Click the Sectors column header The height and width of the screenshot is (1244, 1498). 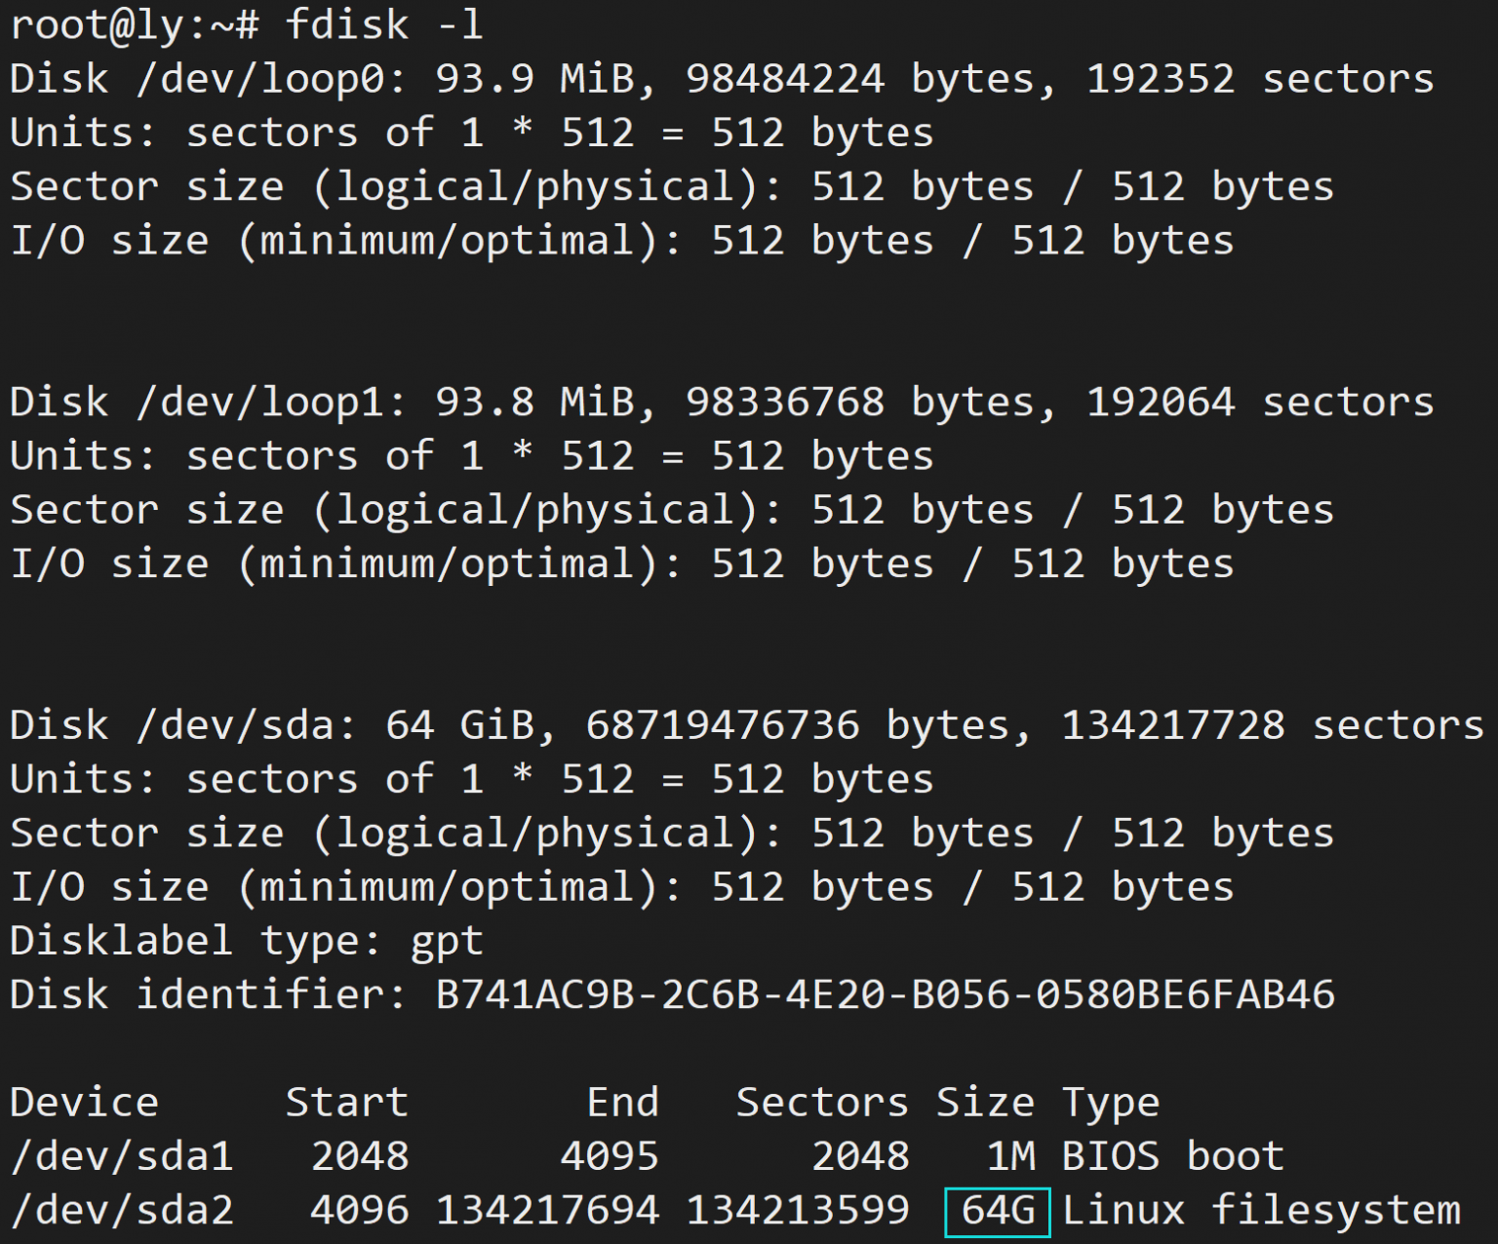pos(822,1103)
